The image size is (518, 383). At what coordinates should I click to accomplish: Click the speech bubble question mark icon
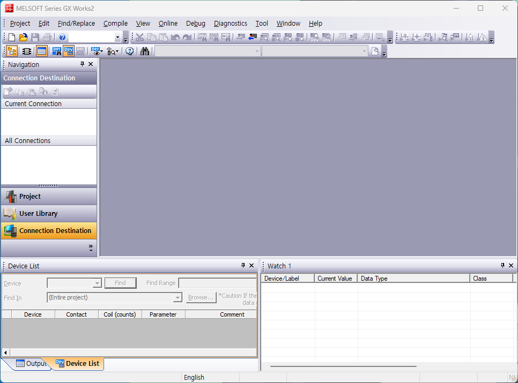click(x=130, y=51)
